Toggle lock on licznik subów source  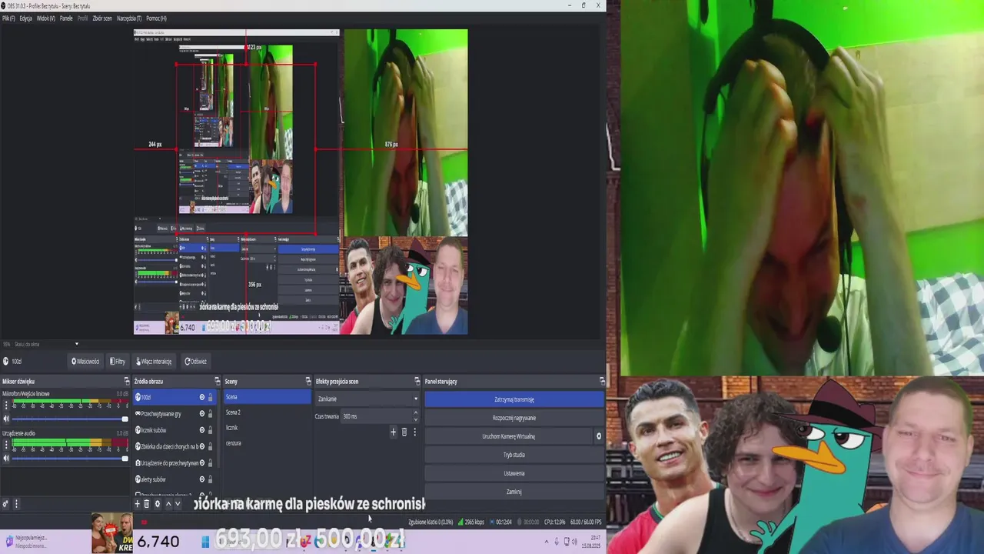tap(211, 430)
